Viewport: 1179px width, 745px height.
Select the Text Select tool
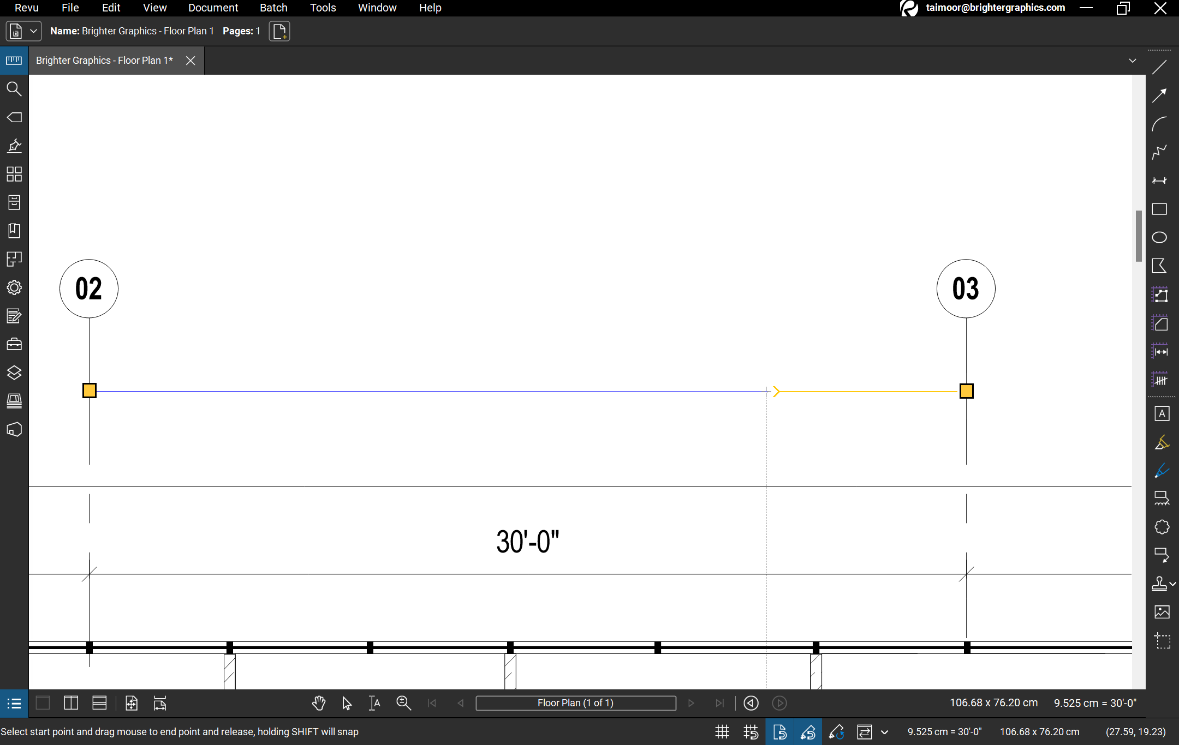(x=374, y=704)
